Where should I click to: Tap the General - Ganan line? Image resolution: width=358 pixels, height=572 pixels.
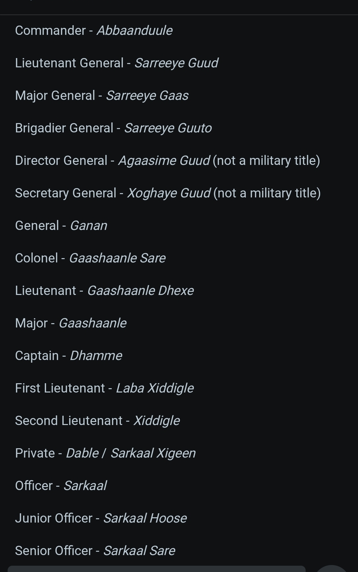[61, 226]
